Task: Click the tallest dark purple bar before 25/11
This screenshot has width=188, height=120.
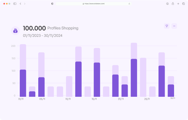Action: coord(134,78)
